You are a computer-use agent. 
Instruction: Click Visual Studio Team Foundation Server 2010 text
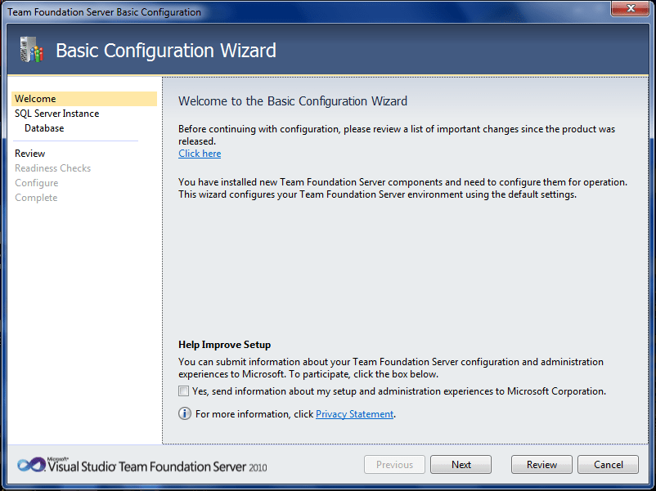[x=157, y=466]
